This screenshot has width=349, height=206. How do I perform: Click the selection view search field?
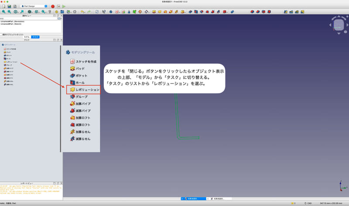(x=29, y=19)
